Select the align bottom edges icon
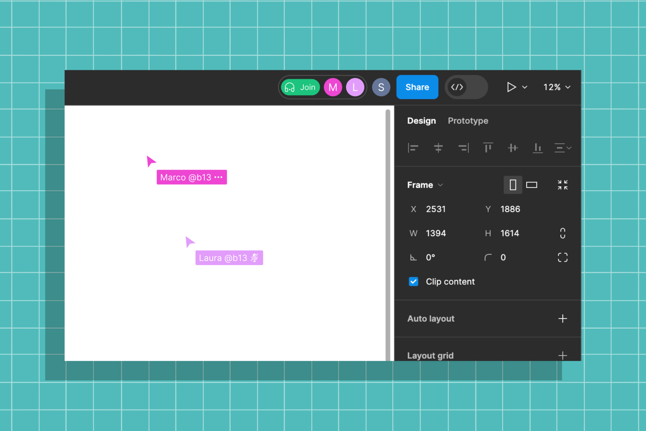This screenshot has width=646, height=431. coord(538,148)
